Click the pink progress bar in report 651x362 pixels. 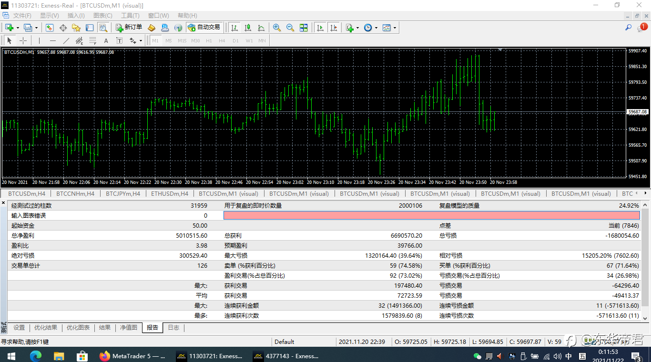coord(431,216)
